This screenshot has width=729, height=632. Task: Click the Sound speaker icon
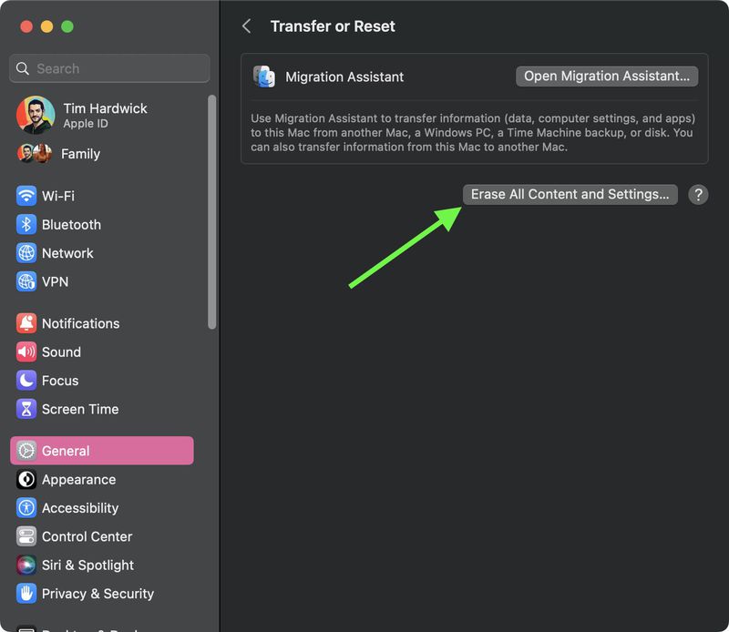[x=25, y=352]
